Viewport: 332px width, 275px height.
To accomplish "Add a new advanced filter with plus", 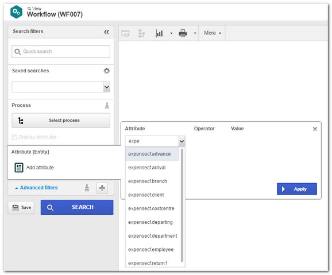I will pyautogui.click(x=102, y=188).
